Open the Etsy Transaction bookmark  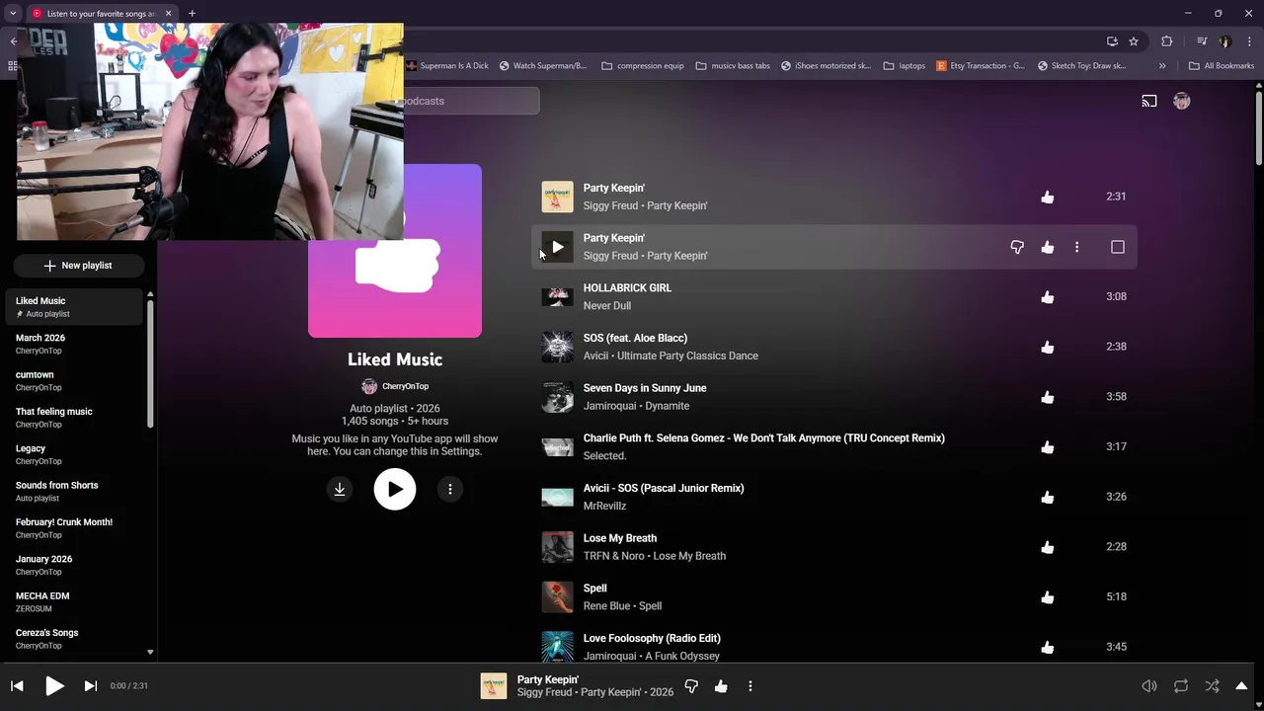click(x=981, y=66)
